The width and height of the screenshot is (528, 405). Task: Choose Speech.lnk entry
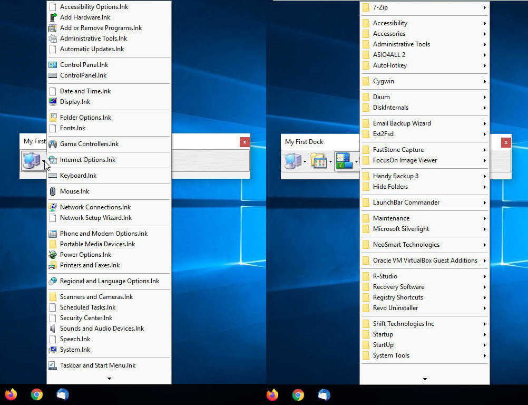109,339
